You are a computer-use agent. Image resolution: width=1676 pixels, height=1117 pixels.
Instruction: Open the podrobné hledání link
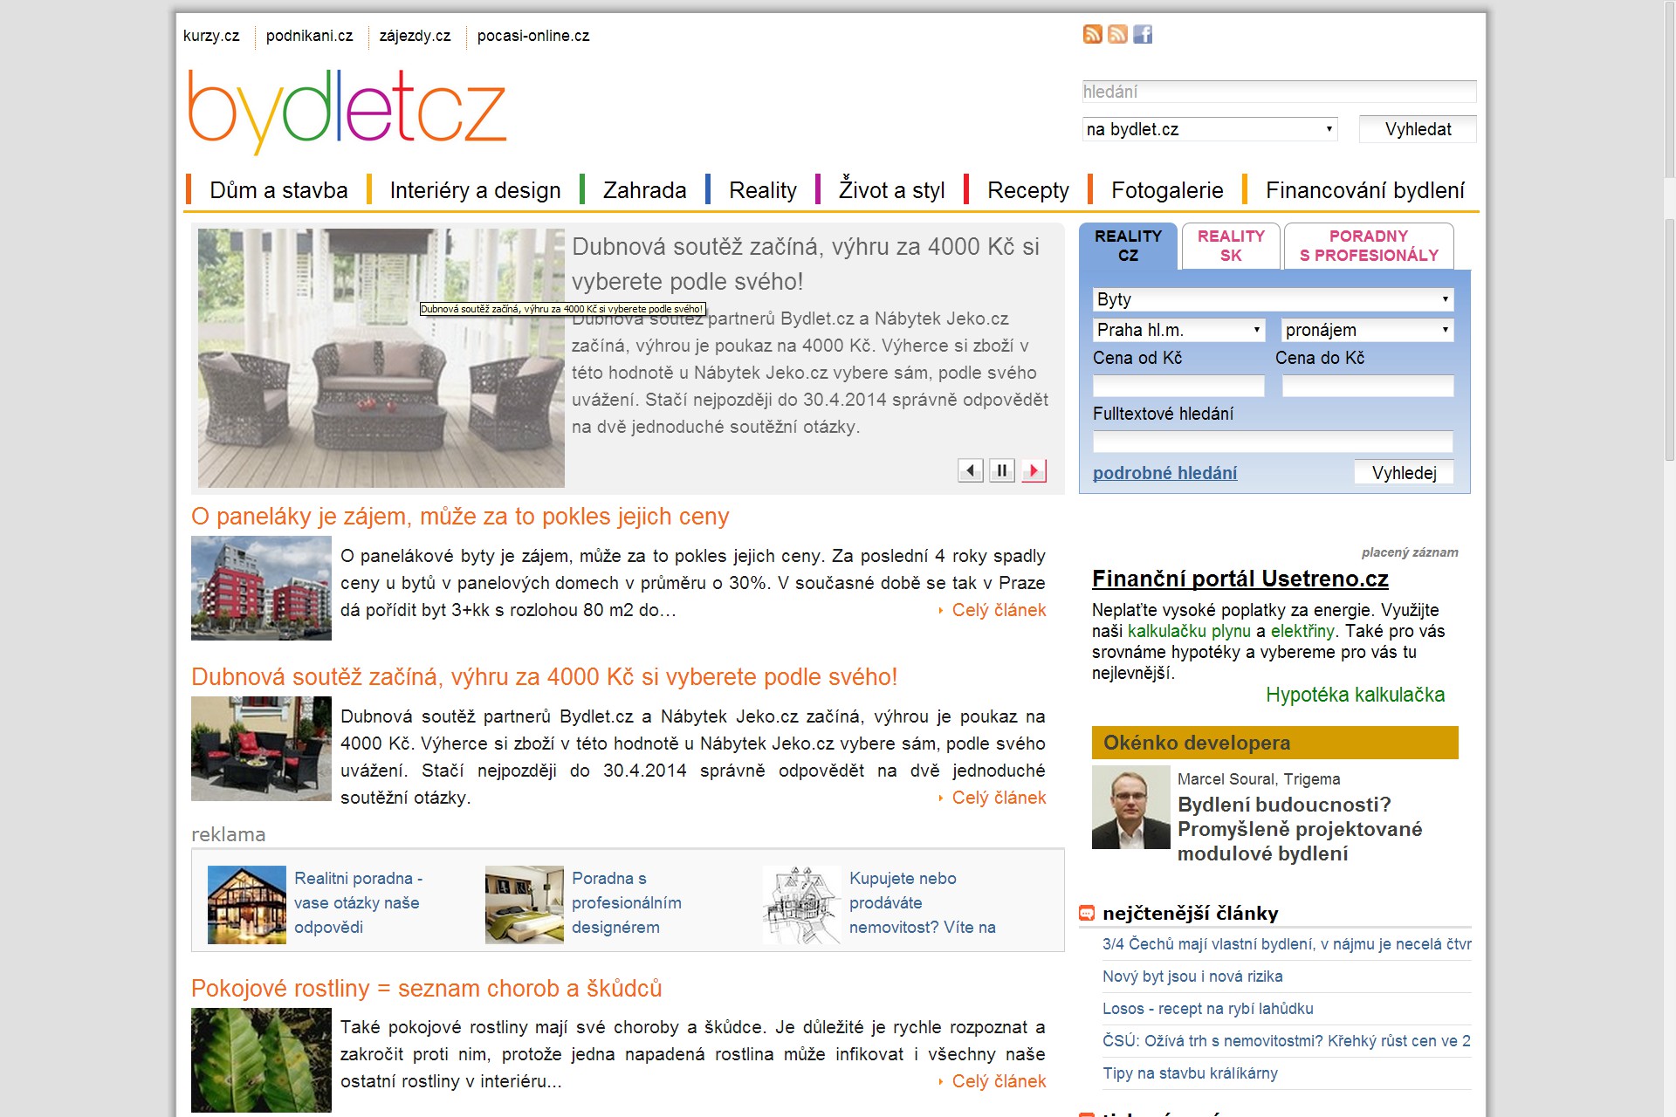click(x=1164, y=473)
